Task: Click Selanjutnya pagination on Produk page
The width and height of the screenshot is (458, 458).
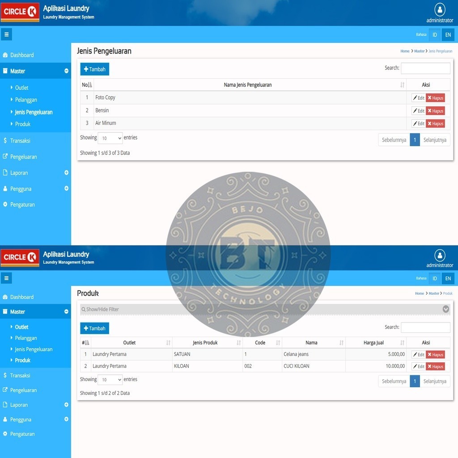Action: (435, 381)
